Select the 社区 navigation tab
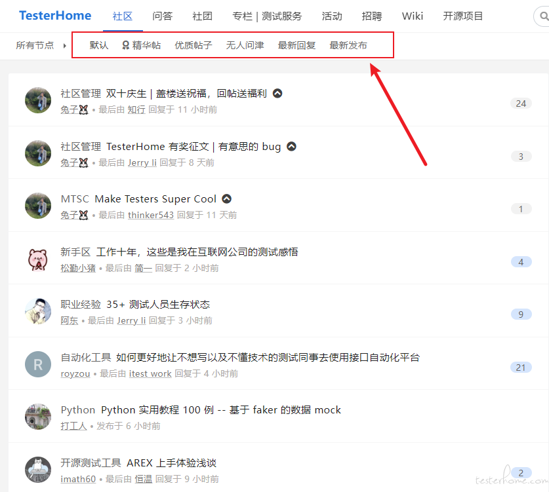This screenshot has height=492, width=549. (x=123, y=16)
